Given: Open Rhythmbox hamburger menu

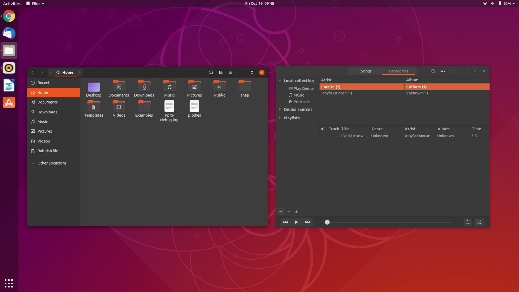Looking at the screenshot, I should (452, 71).
